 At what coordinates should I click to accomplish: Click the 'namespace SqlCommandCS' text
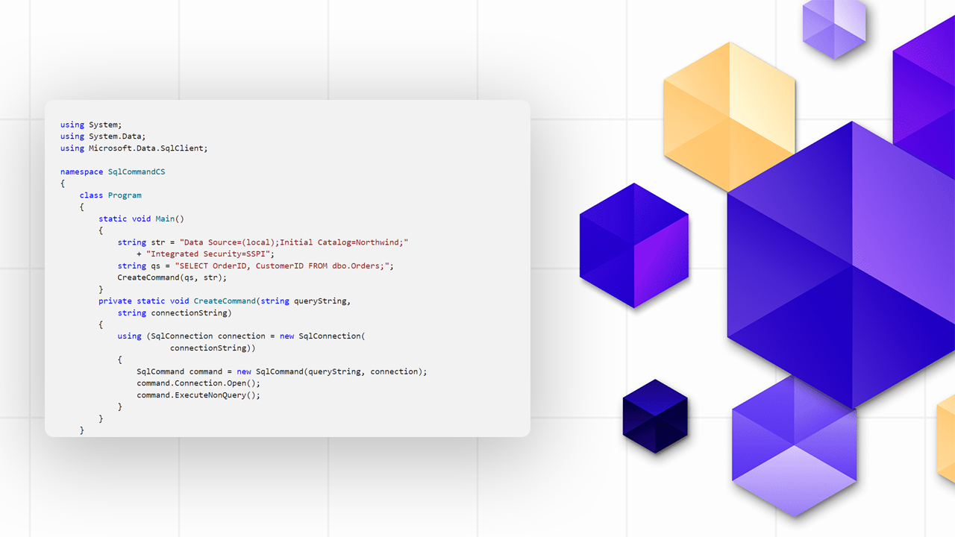click(113, 172)
